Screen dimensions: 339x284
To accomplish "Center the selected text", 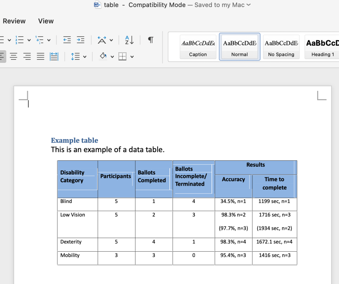I will [x=14, y=56].
